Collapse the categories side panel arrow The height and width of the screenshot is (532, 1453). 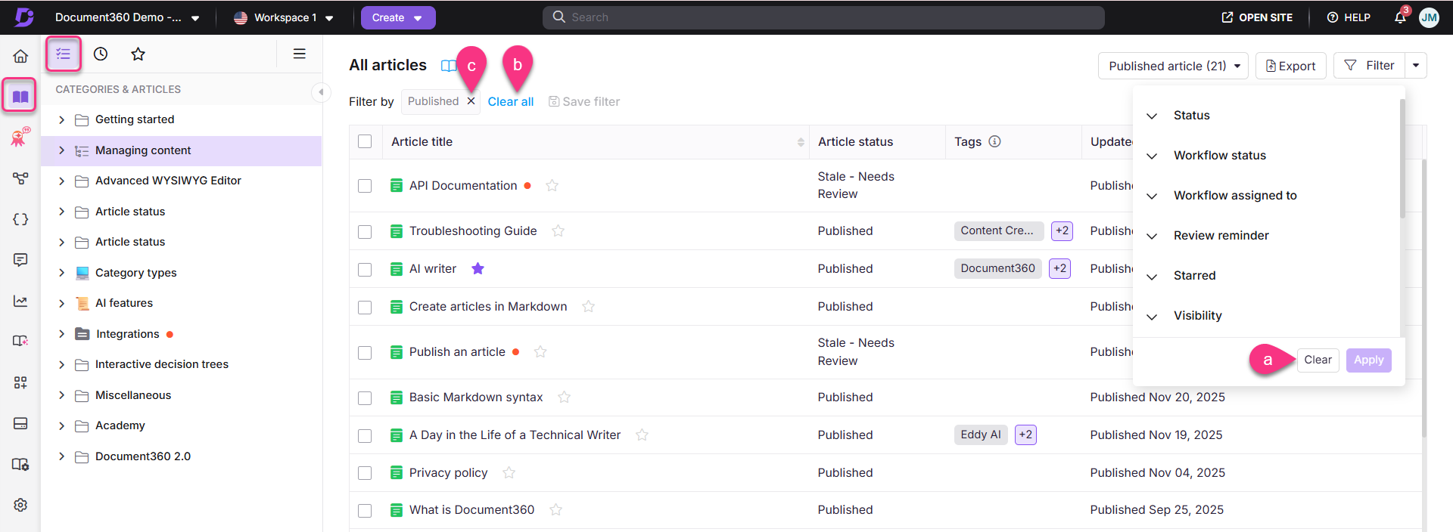321,92
